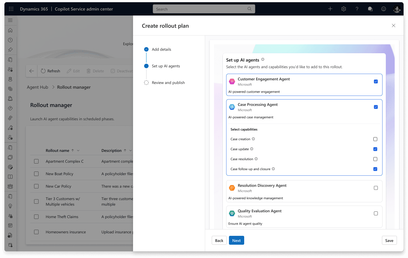Click the breadcrumb chevron after Agent Hub
The width and height of the screenshot is (408, 258).
(x=53, y=87)
